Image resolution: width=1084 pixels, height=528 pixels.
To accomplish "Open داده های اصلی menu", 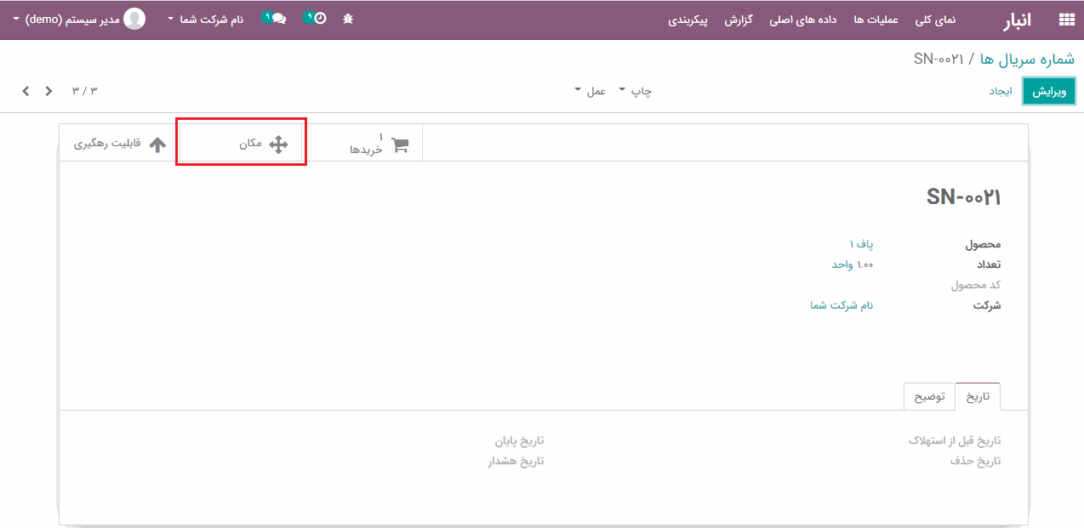I will tap(803, 20).
